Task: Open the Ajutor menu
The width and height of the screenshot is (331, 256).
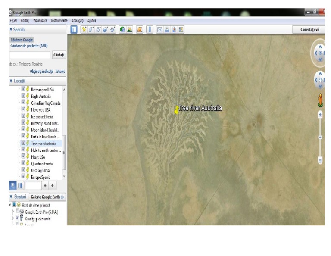Action: (92, 21)
